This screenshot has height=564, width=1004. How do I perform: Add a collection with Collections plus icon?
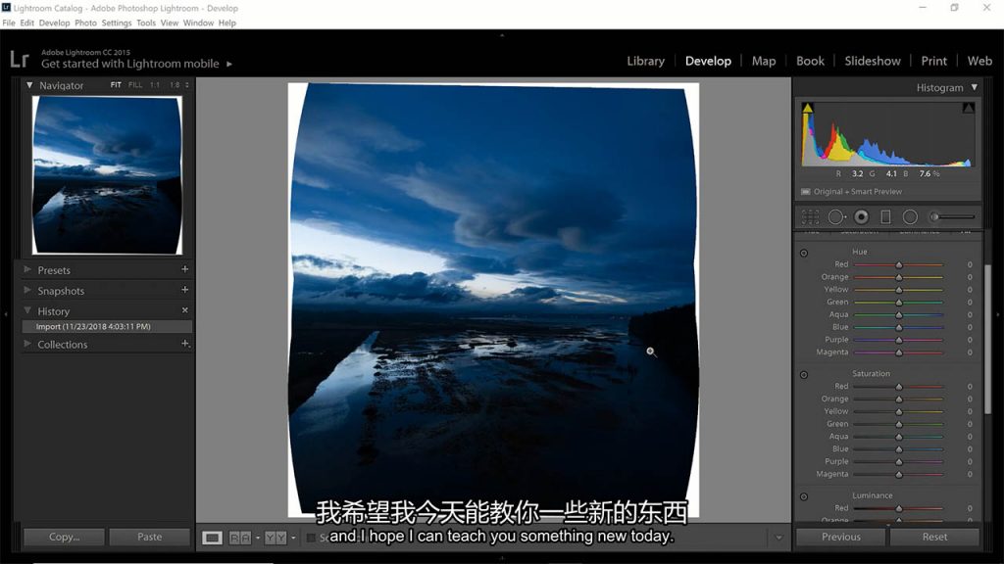(x=185, y=344)
